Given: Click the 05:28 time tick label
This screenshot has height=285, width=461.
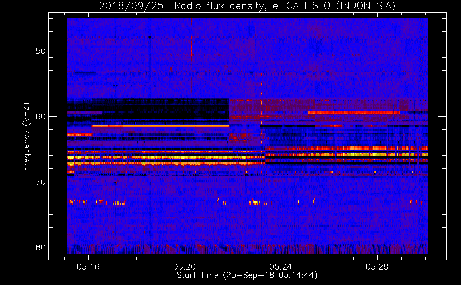Looking at the screenshot, I should (377, 267).
